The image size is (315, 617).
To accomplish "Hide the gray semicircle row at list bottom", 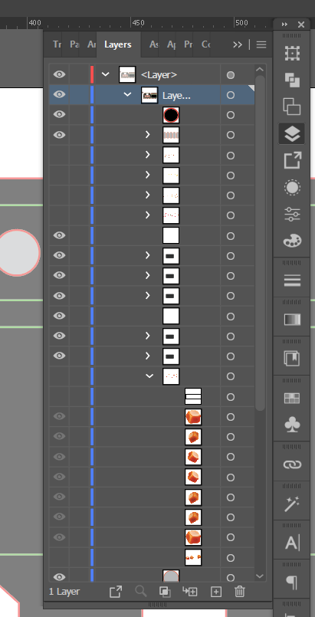I will (59, 577).
